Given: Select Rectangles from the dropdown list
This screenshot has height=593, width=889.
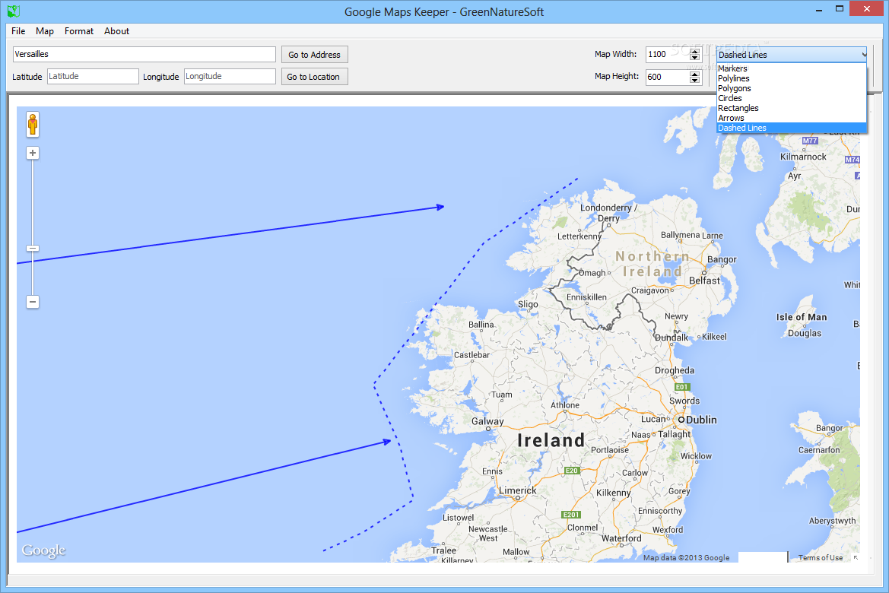Looking at the screenshot, I should [x=792, y=108].
